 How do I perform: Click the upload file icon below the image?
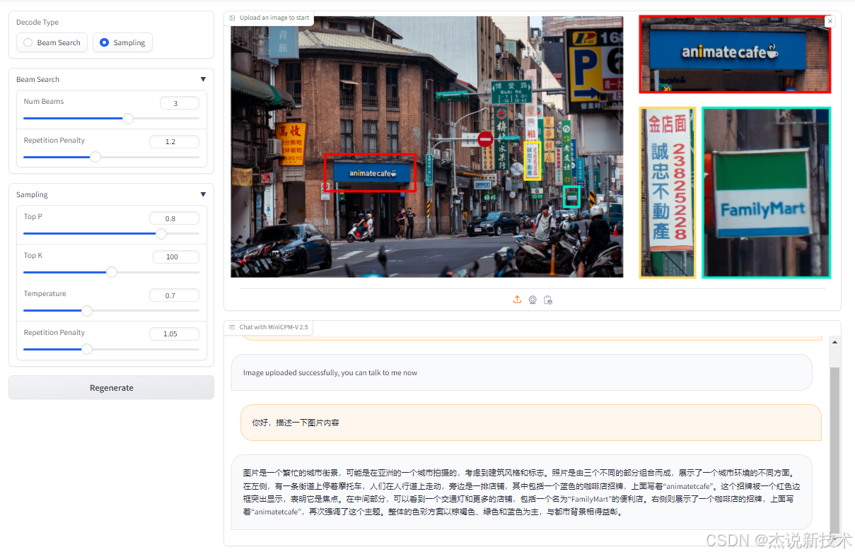coord(517,300)
